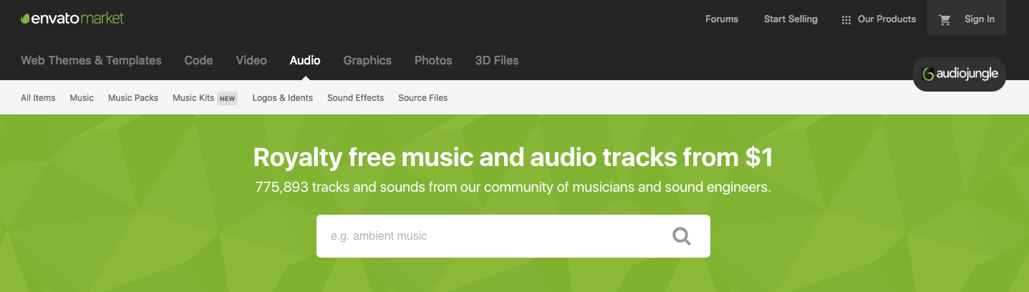
Task: Open the Our Products menu
Action: pos(887,19)
